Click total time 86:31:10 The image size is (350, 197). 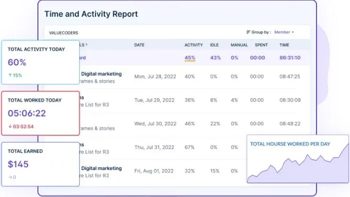click(290, 58)
